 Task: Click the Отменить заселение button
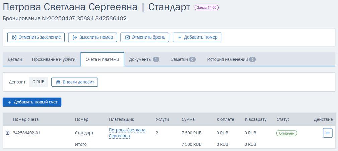(36, 37)
